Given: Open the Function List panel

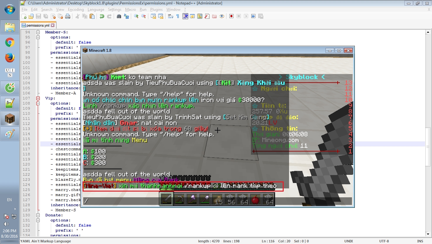Looking at the screenshot, I should click(207, 16).
